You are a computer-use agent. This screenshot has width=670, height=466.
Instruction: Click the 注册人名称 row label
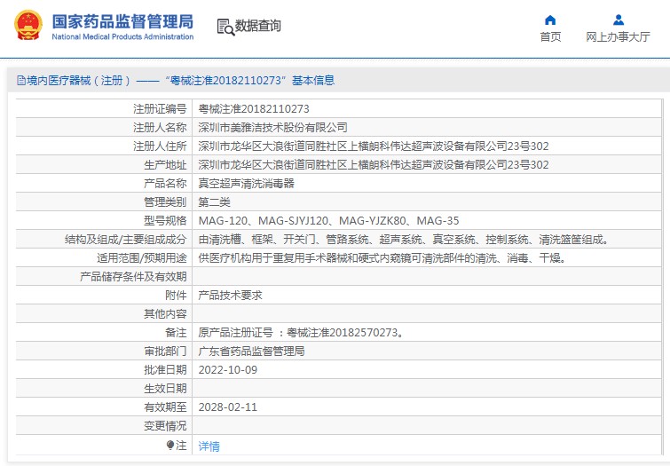(160, 128)
